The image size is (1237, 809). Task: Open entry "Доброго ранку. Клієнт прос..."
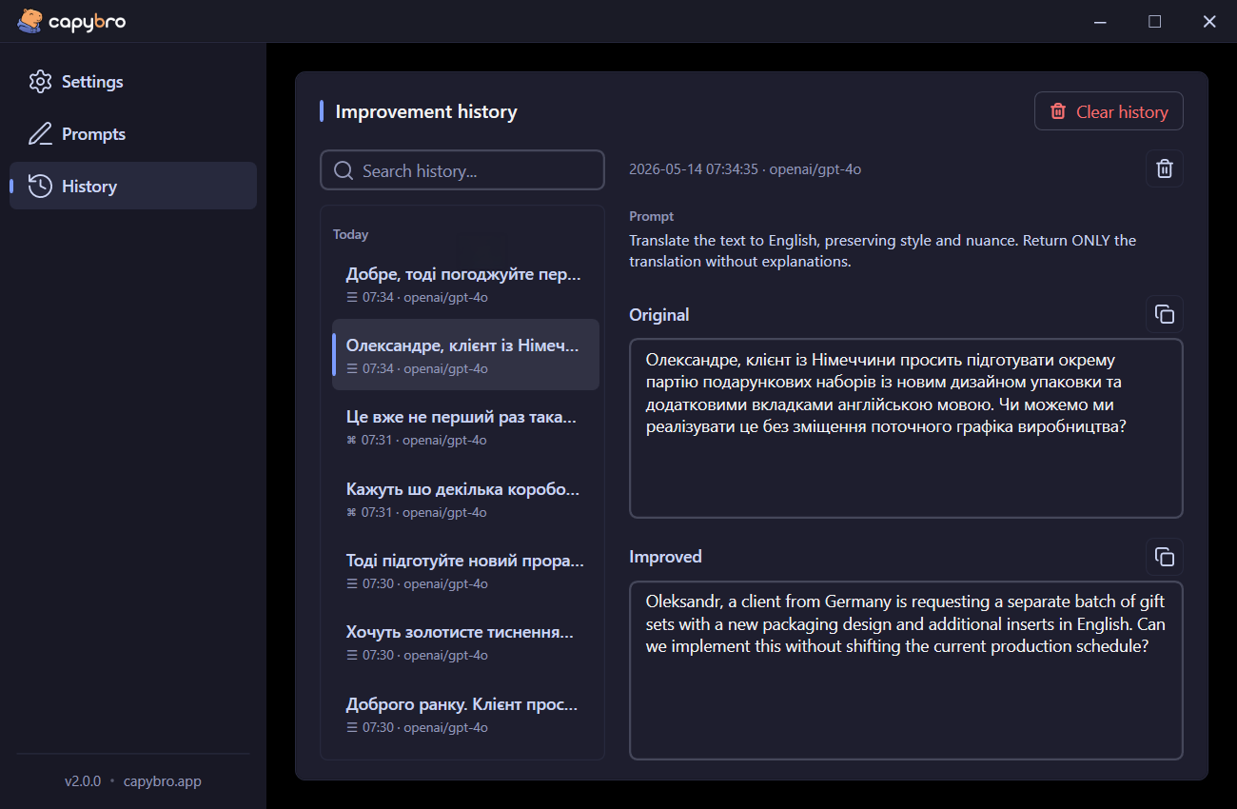(x=465, y=714)
